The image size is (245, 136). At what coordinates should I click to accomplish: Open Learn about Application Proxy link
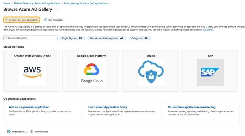coord(108,107)
